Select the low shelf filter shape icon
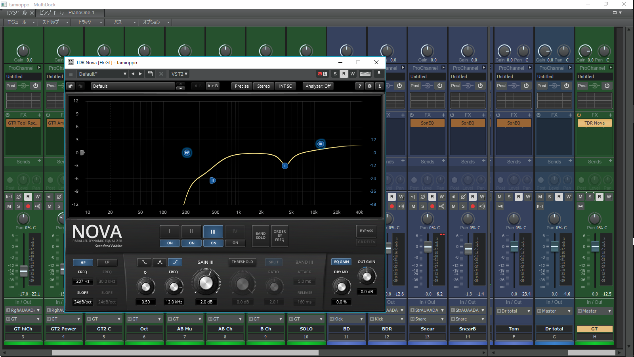This screenshot has height=357, width=634. tap(144, 262)
